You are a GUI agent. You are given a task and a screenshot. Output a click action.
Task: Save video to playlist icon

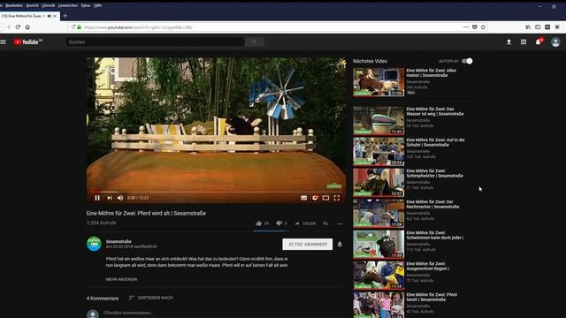[x=325, y=223]
